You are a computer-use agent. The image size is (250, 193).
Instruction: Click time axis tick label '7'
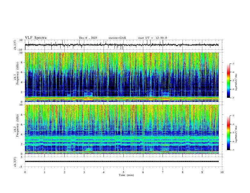click(163, 172)
